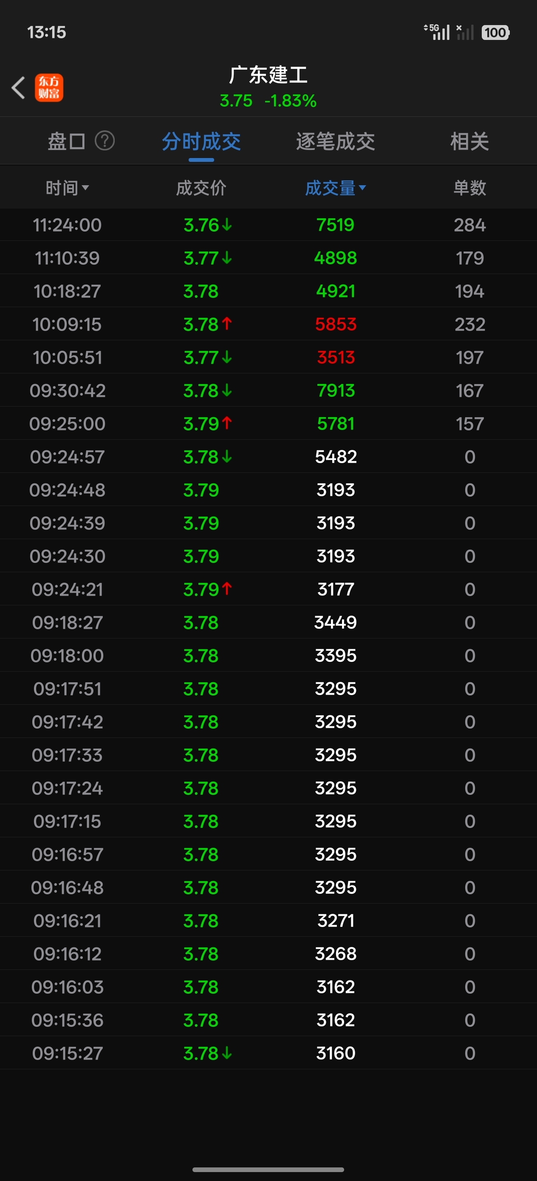This screenshot has height=1181, width=537.
Task: Tap volume value 4898
Action: coord(336,258)
